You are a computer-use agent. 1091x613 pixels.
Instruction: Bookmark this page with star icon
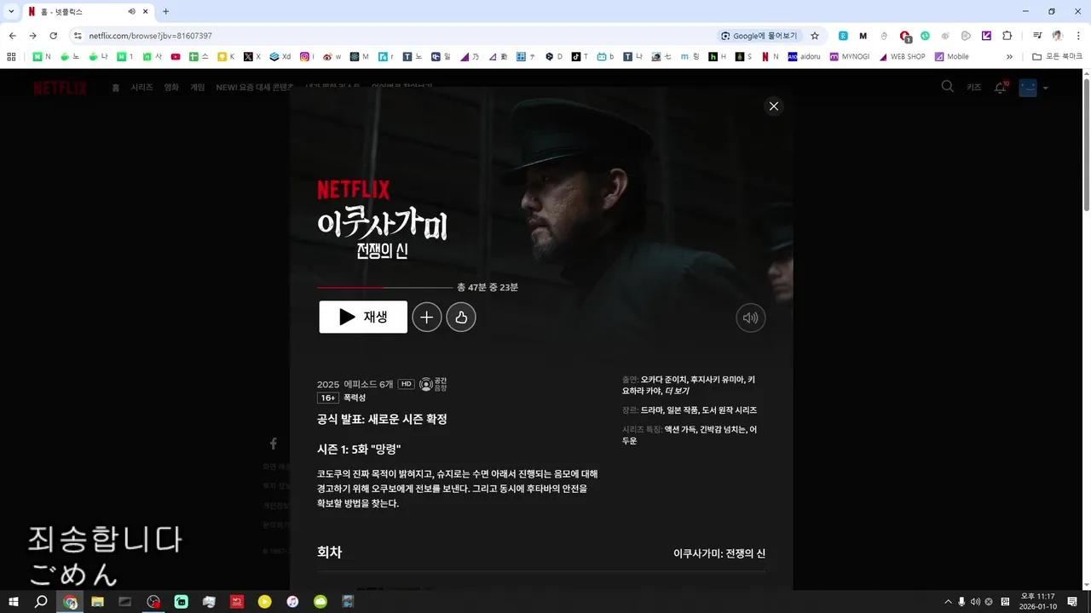coord(815,36)
